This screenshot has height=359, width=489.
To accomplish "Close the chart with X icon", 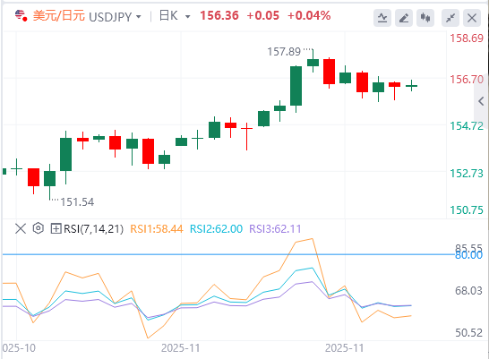I will (472, 18).
